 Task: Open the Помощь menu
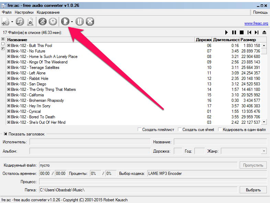[260, 12]
